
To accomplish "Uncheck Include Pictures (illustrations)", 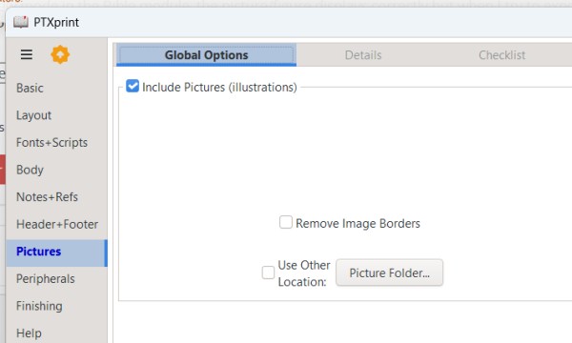I will pos(133,87).
